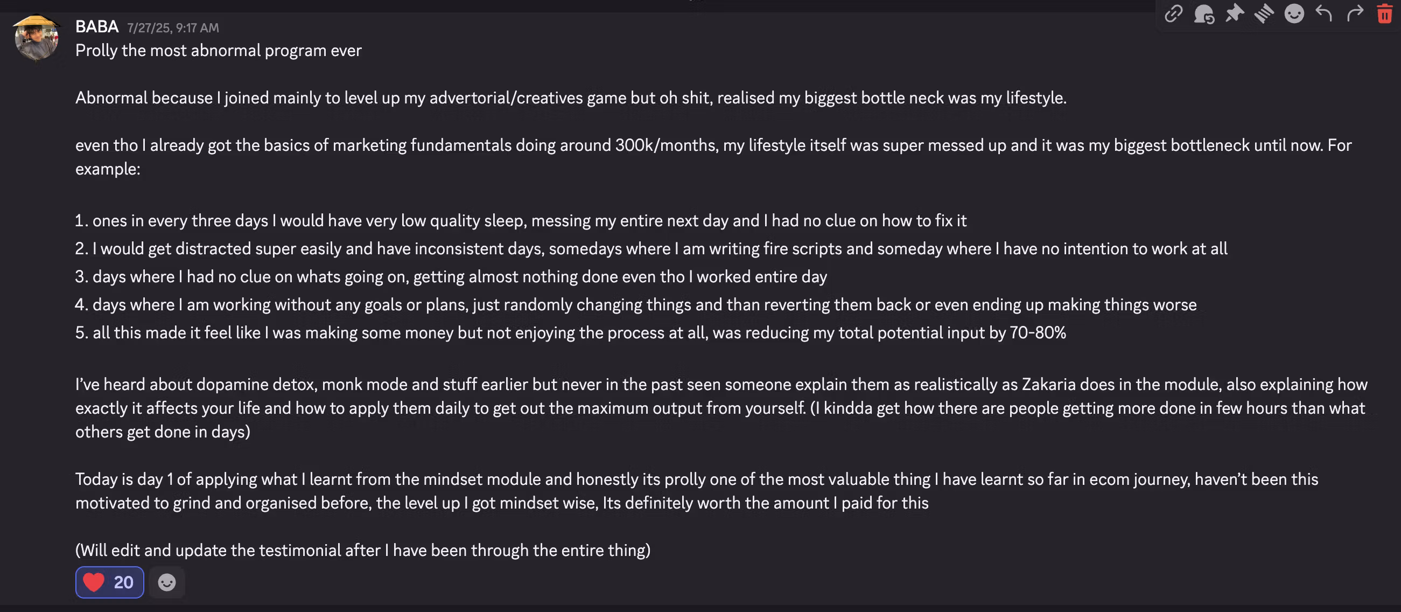
Task: Click list item 1 about low quality sleep
Action: tap(521, 221)
